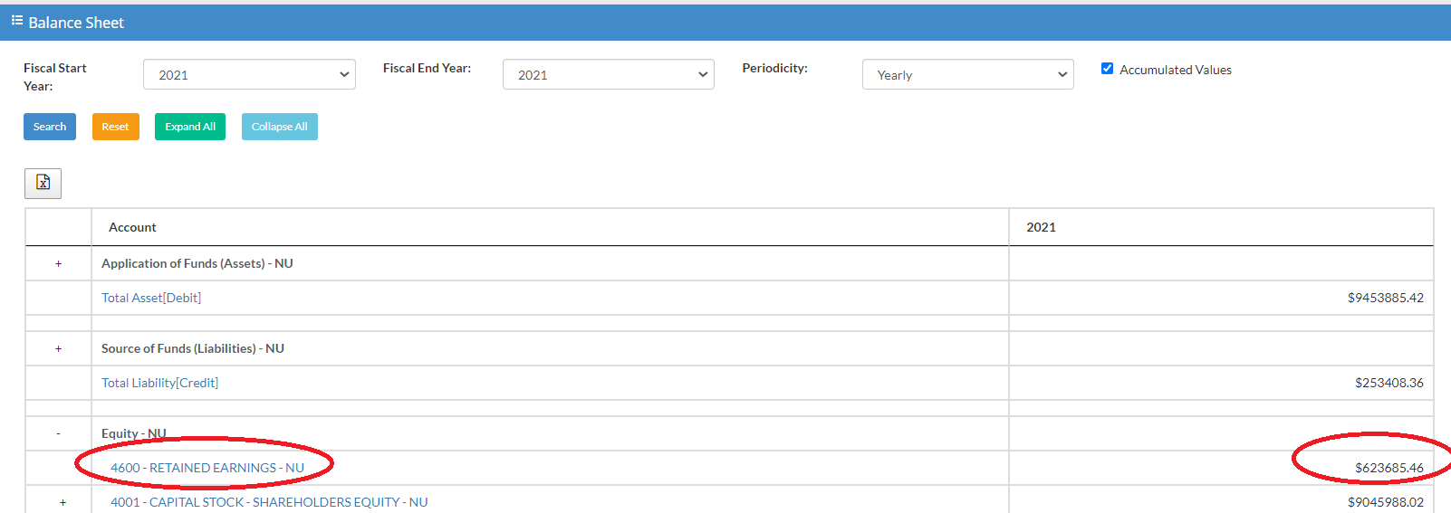This screenshot has height=513, width=1451.
Task: Expand the 4001 Capital Stock row
Action: [62, 502]
